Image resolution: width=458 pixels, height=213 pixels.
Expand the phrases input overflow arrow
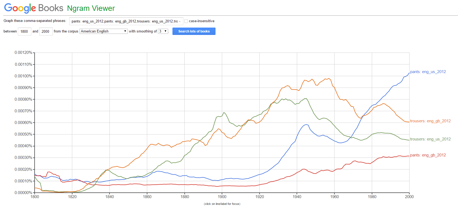click(x=179, y=21)
